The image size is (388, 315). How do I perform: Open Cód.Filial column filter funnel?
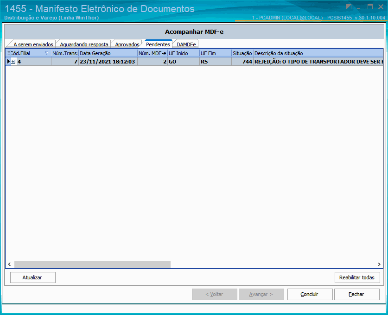(46, 53)
